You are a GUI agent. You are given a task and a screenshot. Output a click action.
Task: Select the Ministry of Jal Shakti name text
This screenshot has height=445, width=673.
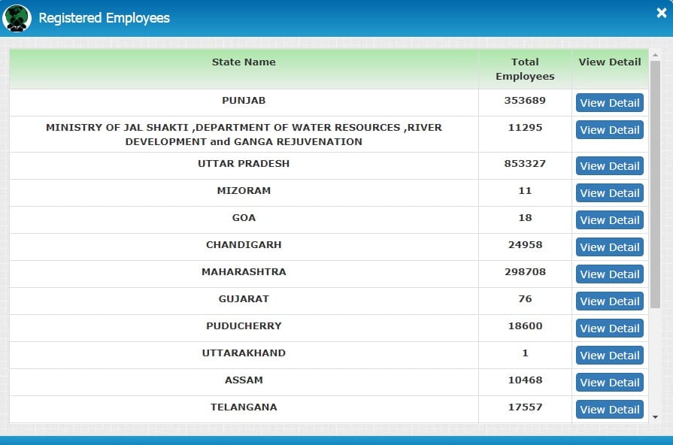click(244, 135)
